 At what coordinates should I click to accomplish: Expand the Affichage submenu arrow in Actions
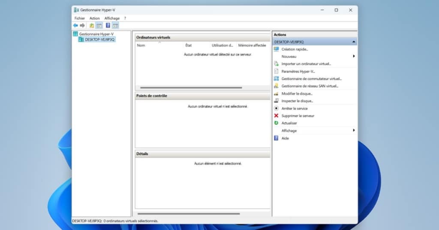tap(354, 130)
